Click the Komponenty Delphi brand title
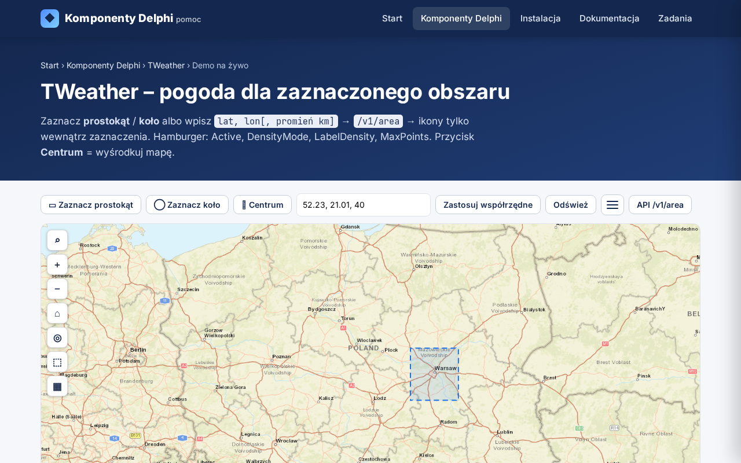Viewport: 741px width, 463px height. (x=119, y=19)
